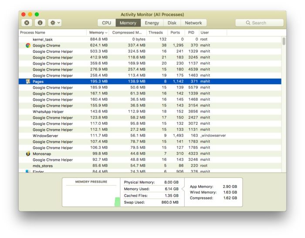Select Chrome Helper using 112.1 MB
Image resolution: width=305 pixels, height=238 pixels.
pos(150,129)
